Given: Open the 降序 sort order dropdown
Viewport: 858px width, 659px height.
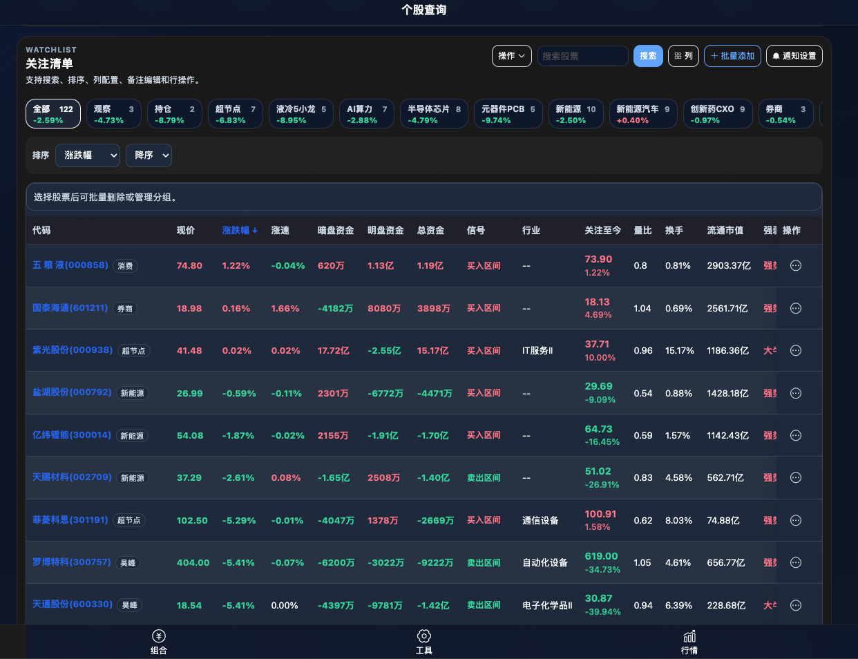Looking at the screenshot, I should point(149,155).
